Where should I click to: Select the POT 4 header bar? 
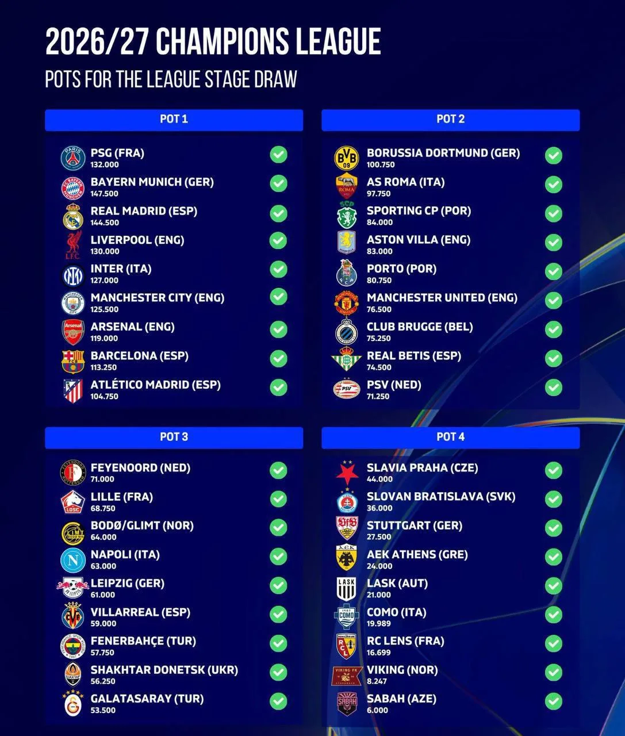pos(450,438)
